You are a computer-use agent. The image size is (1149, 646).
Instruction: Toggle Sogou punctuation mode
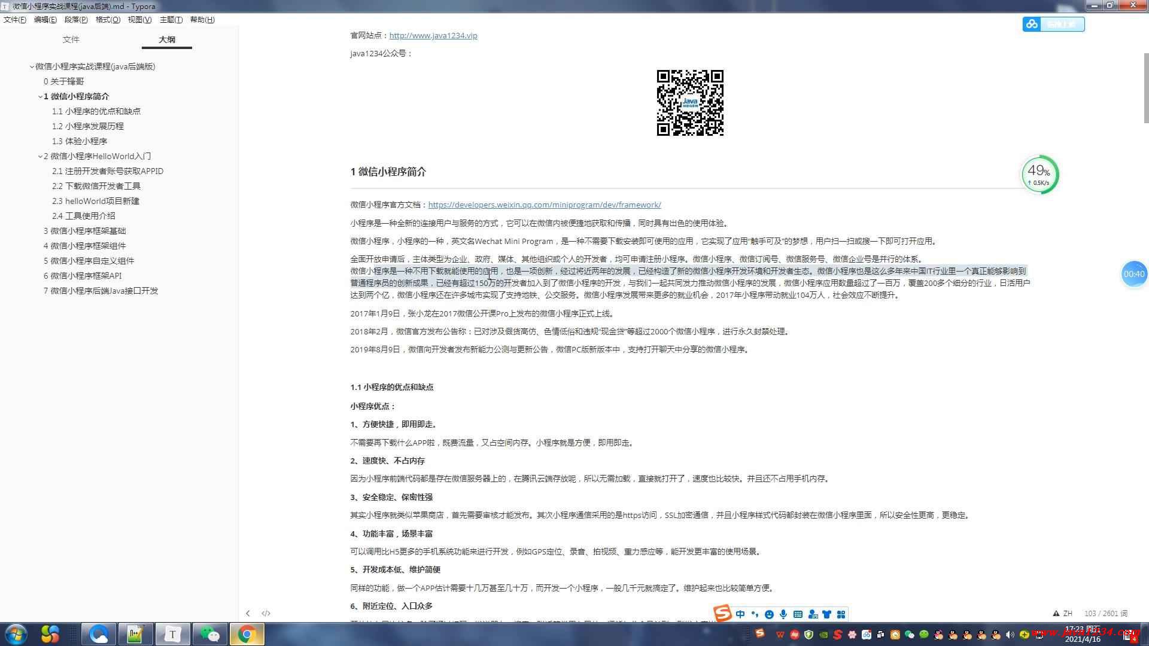[x=755, y=614]
